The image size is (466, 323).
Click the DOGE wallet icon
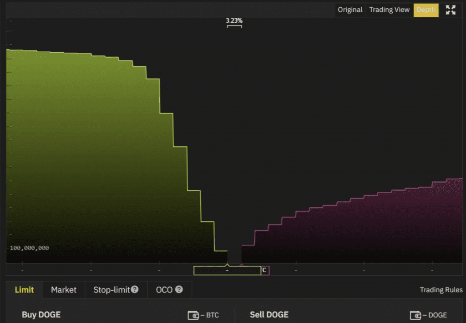point(415,315)
